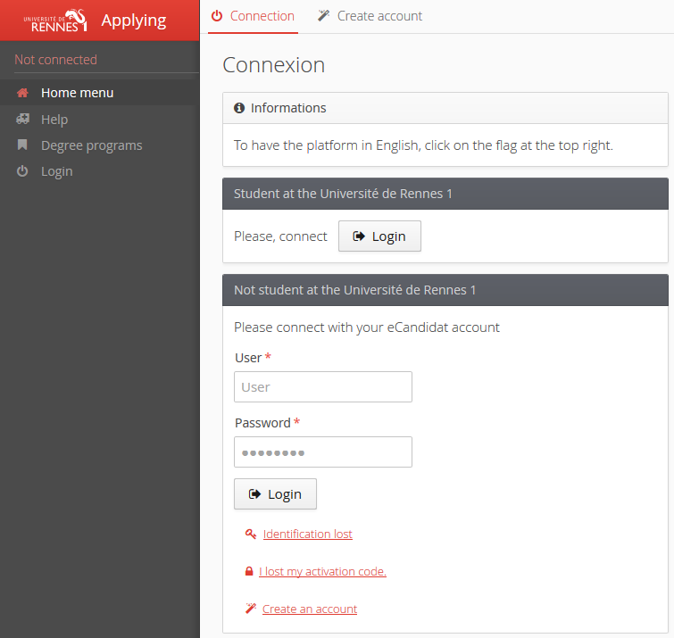The width and height of the screenshot is (674, 638).
Task: Open Degree programs from the sidebar
Action: point(91,145)
